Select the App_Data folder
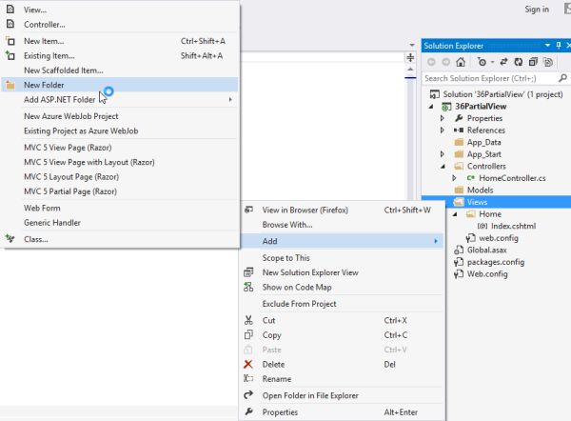Image resolution: width=571 pixels, height=421 pixels. tap(484, 142)
